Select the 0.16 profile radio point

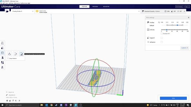click(x=172, y=25)
